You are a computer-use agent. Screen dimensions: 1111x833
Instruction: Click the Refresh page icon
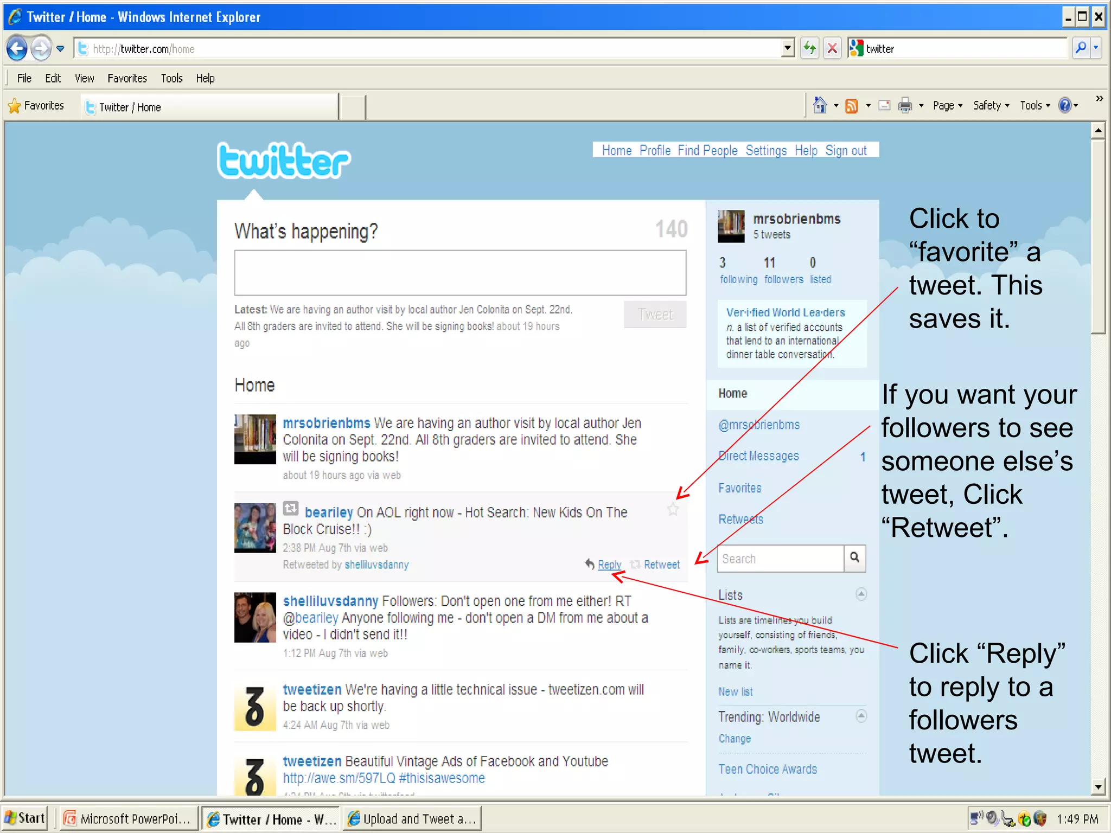809,49
